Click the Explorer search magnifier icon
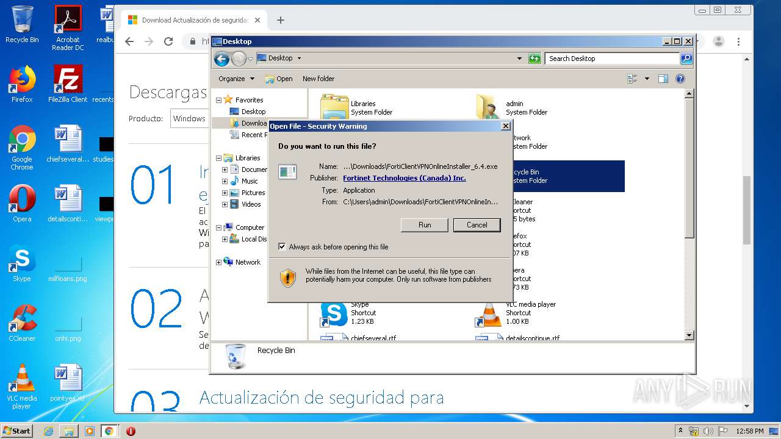The height and width of the screenshot is (439, 781). (x=686, y=59)
